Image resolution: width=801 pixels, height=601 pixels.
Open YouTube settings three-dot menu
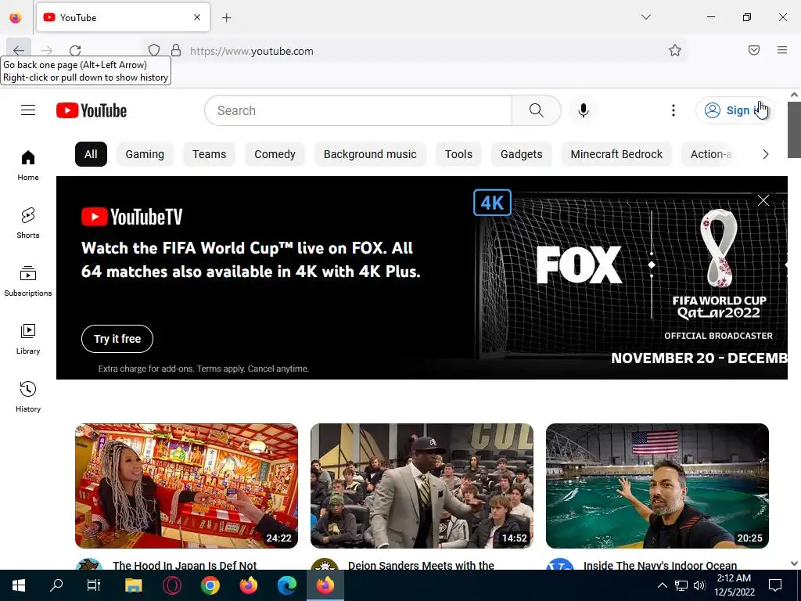(x=673, y=110)
